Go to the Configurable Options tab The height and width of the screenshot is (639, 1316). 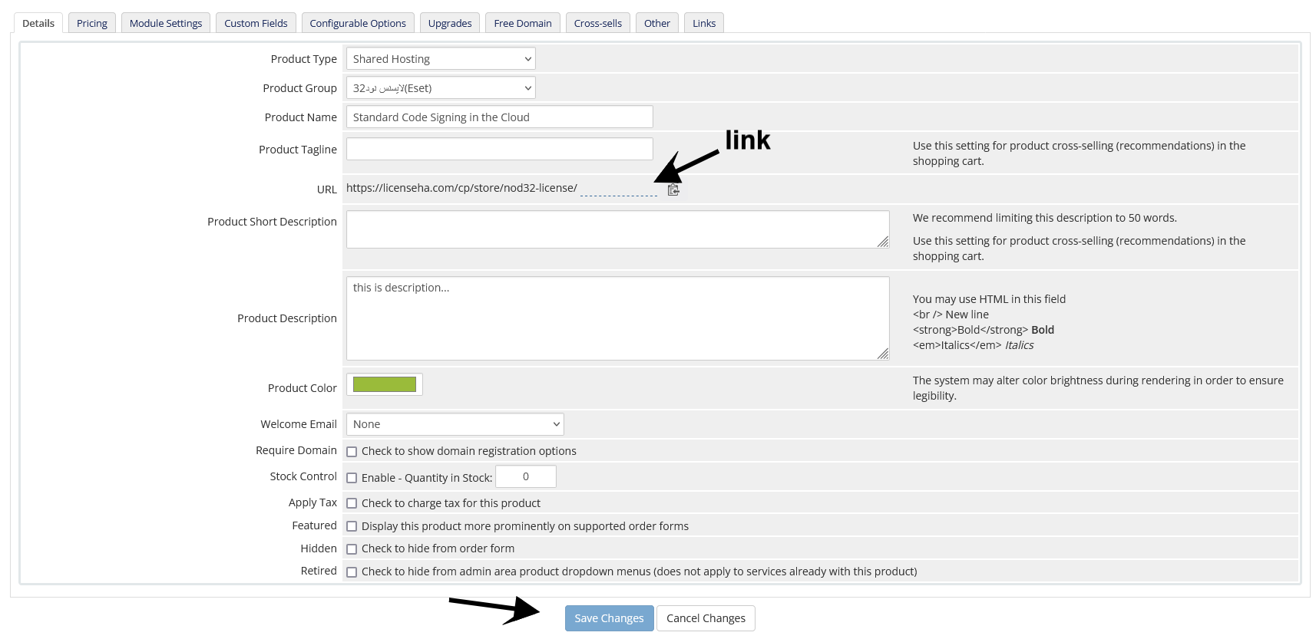coord(358,23)
